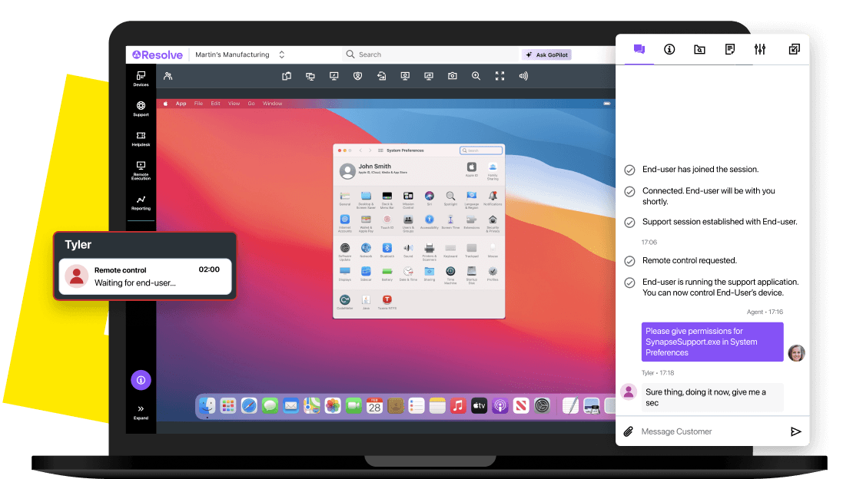Open the Devices section in the sidebar

141,78
